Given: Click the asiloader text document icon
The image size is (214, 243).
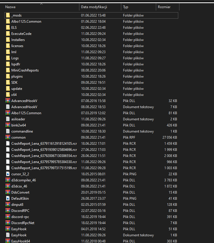Looking at the screenshot, I should tap(8, 119).
